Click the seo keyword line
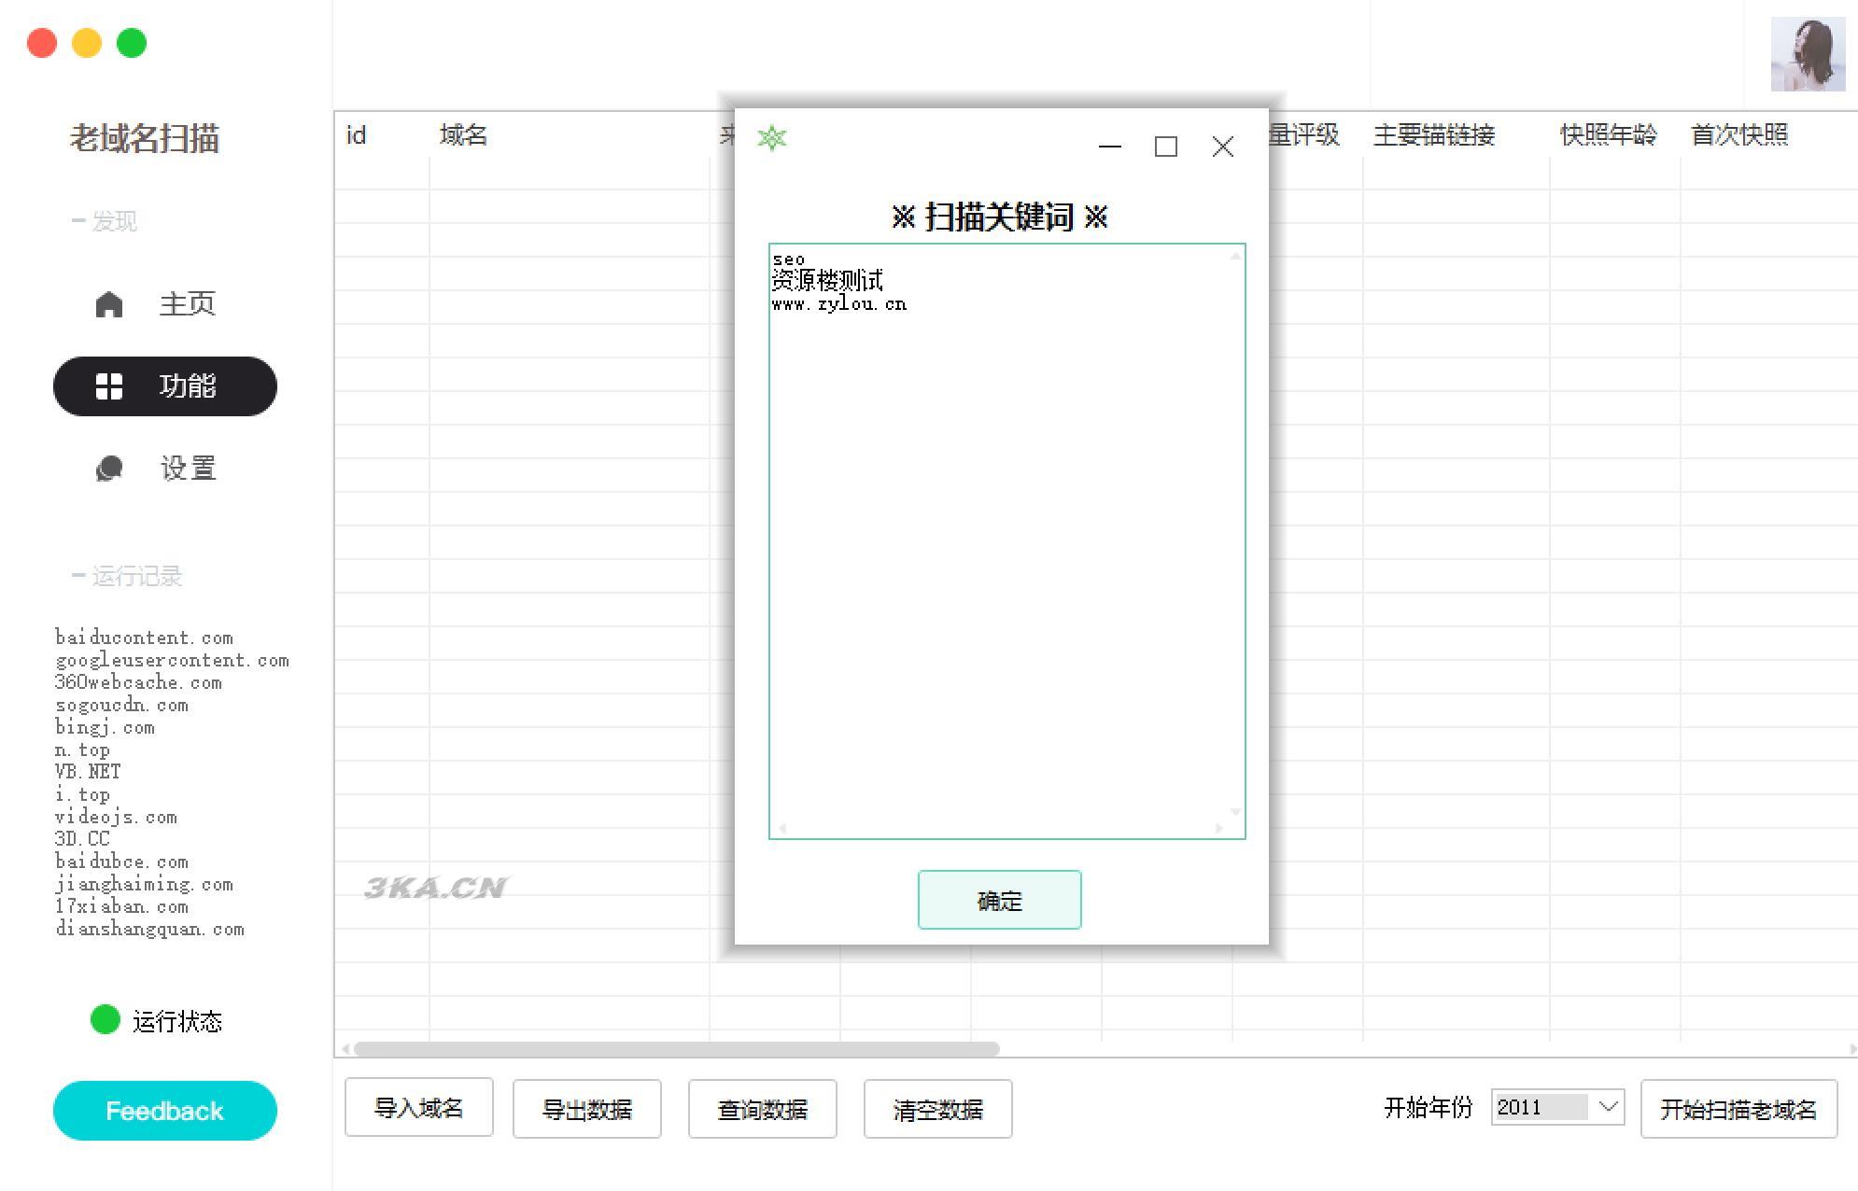The height and width of the screenshot is (1191, 1858). [789, 259]
